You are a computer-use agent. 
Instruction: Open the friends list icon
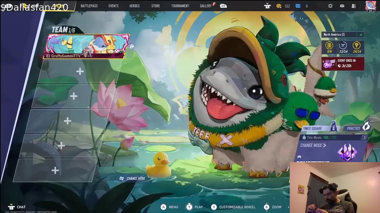(354, 6)
